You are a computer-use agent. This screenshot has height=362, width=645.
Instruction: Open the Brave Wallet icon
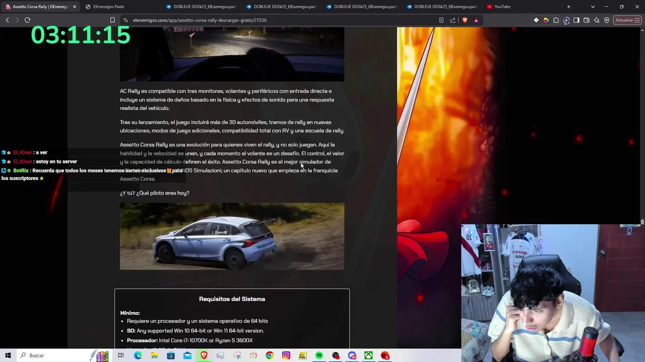point(587,20)
